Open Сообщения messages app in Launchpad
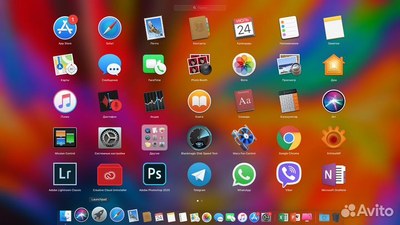This screenshot has height=225, width=400. 109,65
